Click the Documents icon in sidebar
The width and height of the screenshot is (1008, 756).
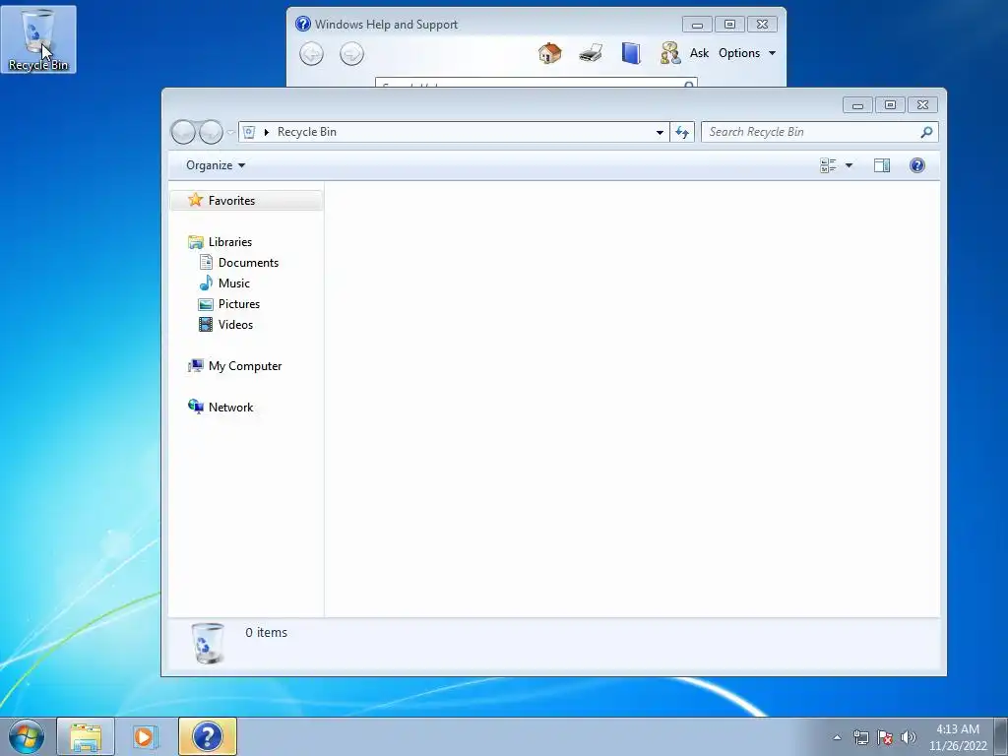click(x=206, y=262)
